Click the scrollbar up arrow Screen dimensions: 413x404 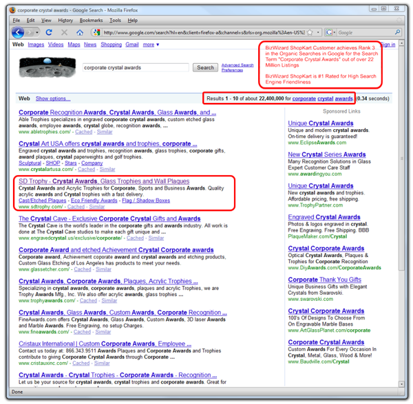[x=401, y=43]
